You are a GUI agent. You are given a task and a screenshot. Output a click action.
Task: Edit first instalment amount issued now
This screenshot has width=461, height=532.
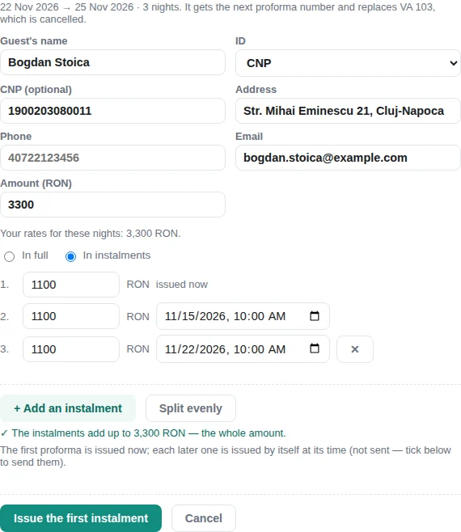(71, 285)
